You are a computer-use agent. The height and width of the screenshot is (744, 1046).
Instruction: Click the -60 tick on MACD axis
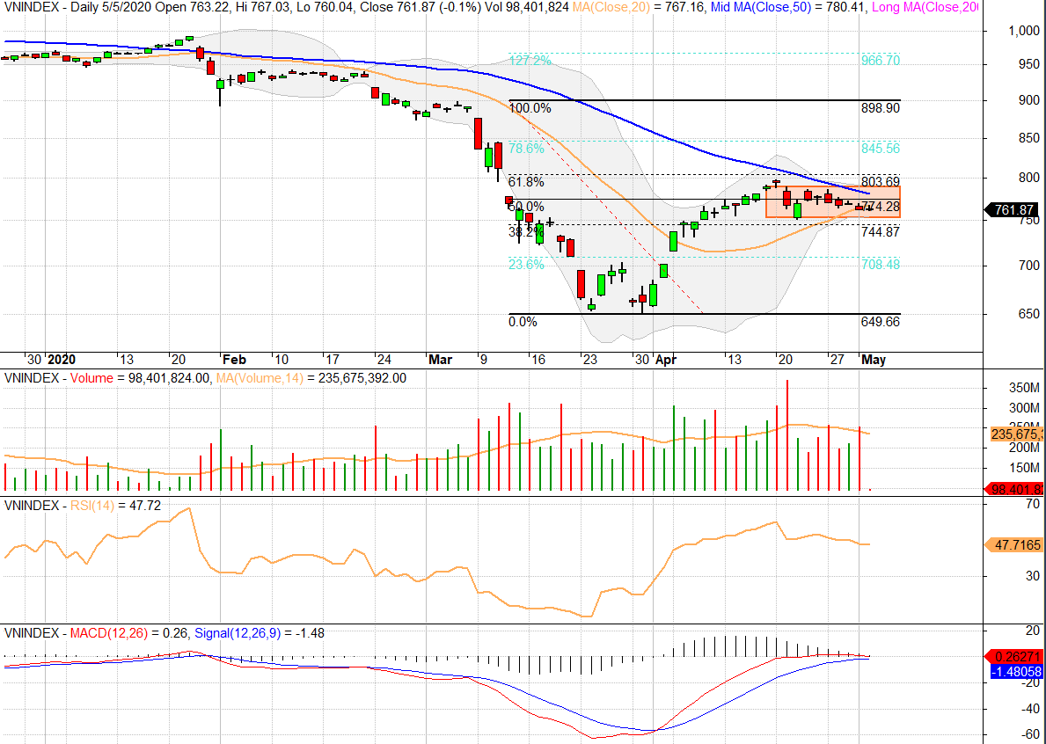pos(1030,734)
